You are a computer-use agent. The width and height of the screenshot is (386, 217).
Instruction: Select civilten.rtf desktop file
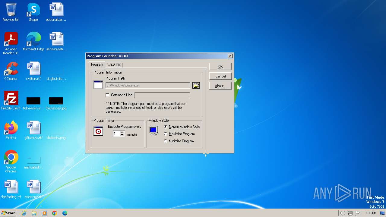(33, 71)
